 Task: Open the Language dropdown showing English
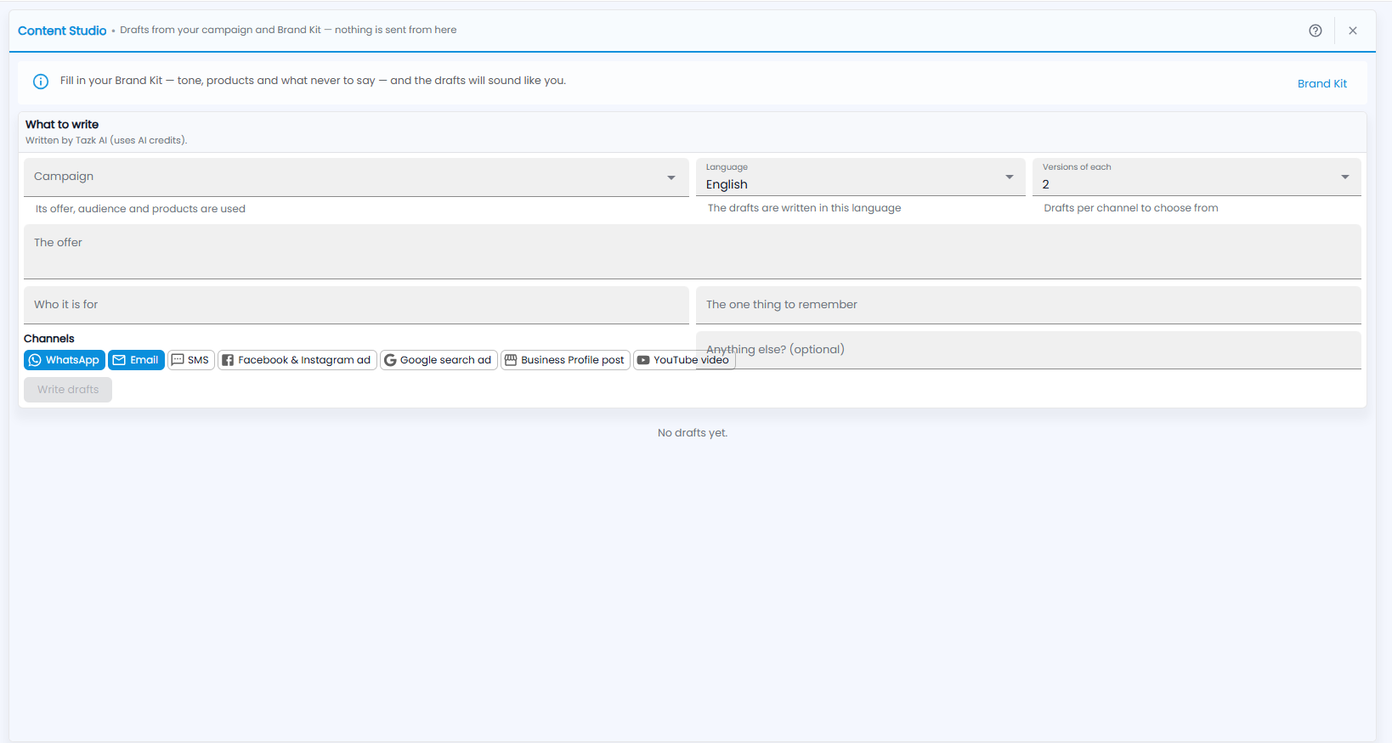860,177
